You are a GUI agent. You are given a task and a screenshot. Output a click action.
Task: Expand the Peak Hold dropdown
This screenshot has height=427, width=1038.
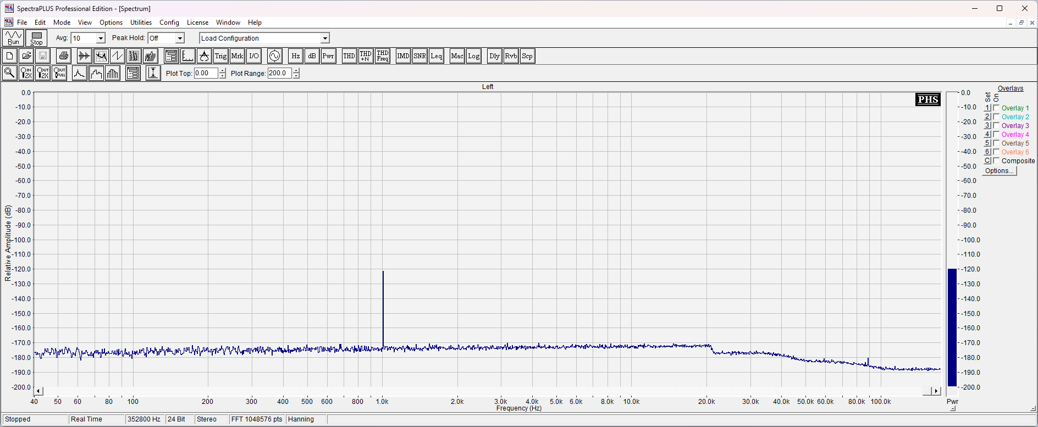coord(180,38)
